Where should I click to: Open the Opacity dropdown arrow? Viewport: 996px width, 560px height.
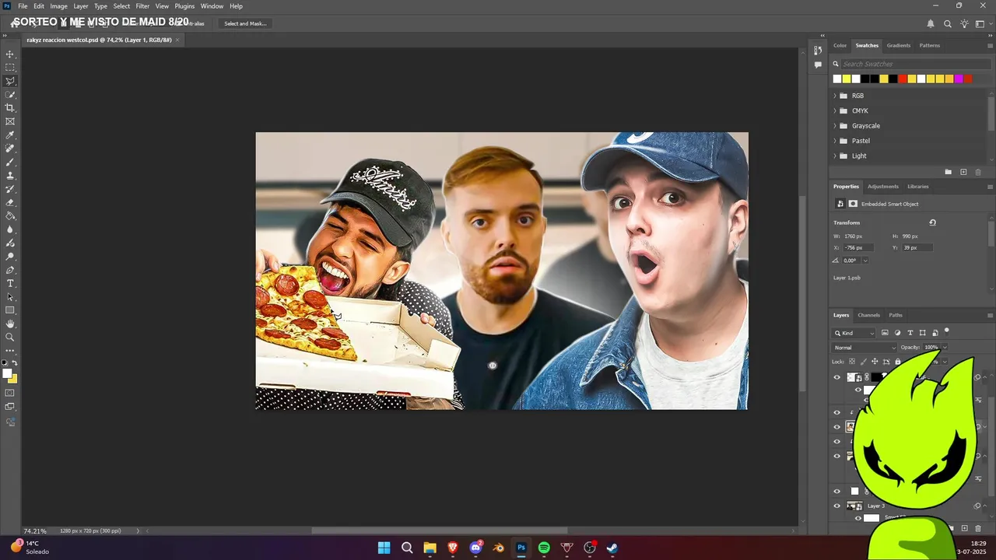point(945,348)
